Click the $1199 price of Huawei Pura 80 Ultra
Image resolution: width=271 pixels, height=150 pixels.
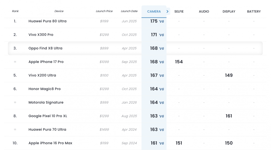pos(104,21)
